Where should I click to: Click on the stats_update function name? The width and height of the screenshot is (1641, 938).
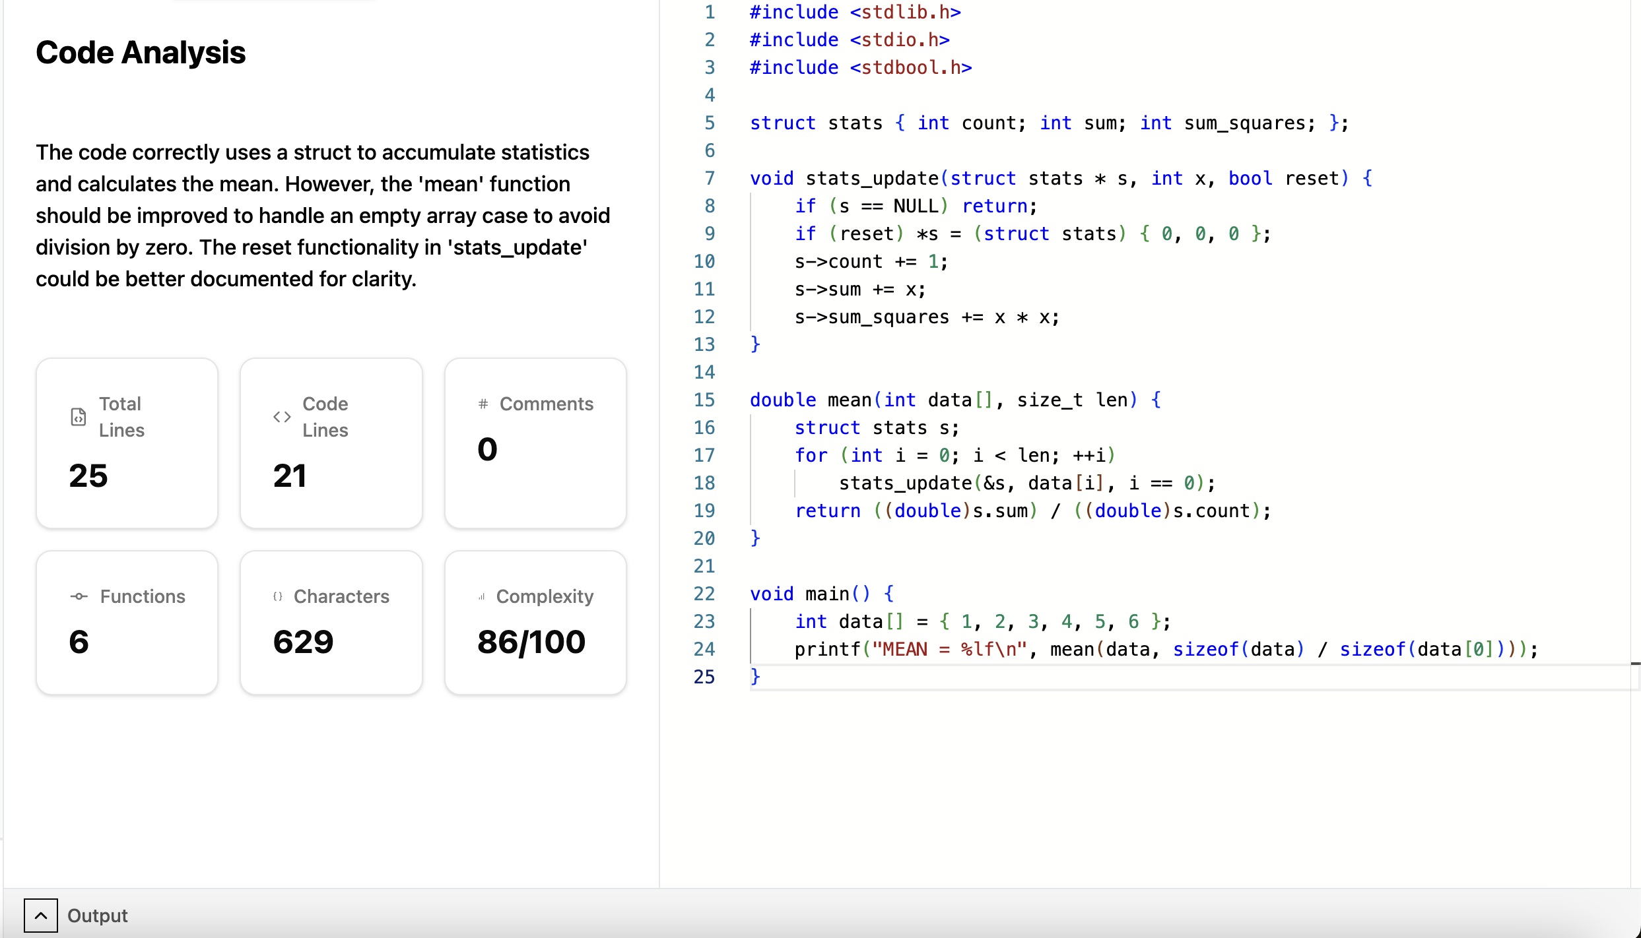click(871, 178)
